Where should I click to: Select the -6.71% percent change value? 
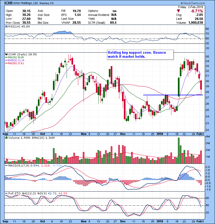click(x=197, y=11)
